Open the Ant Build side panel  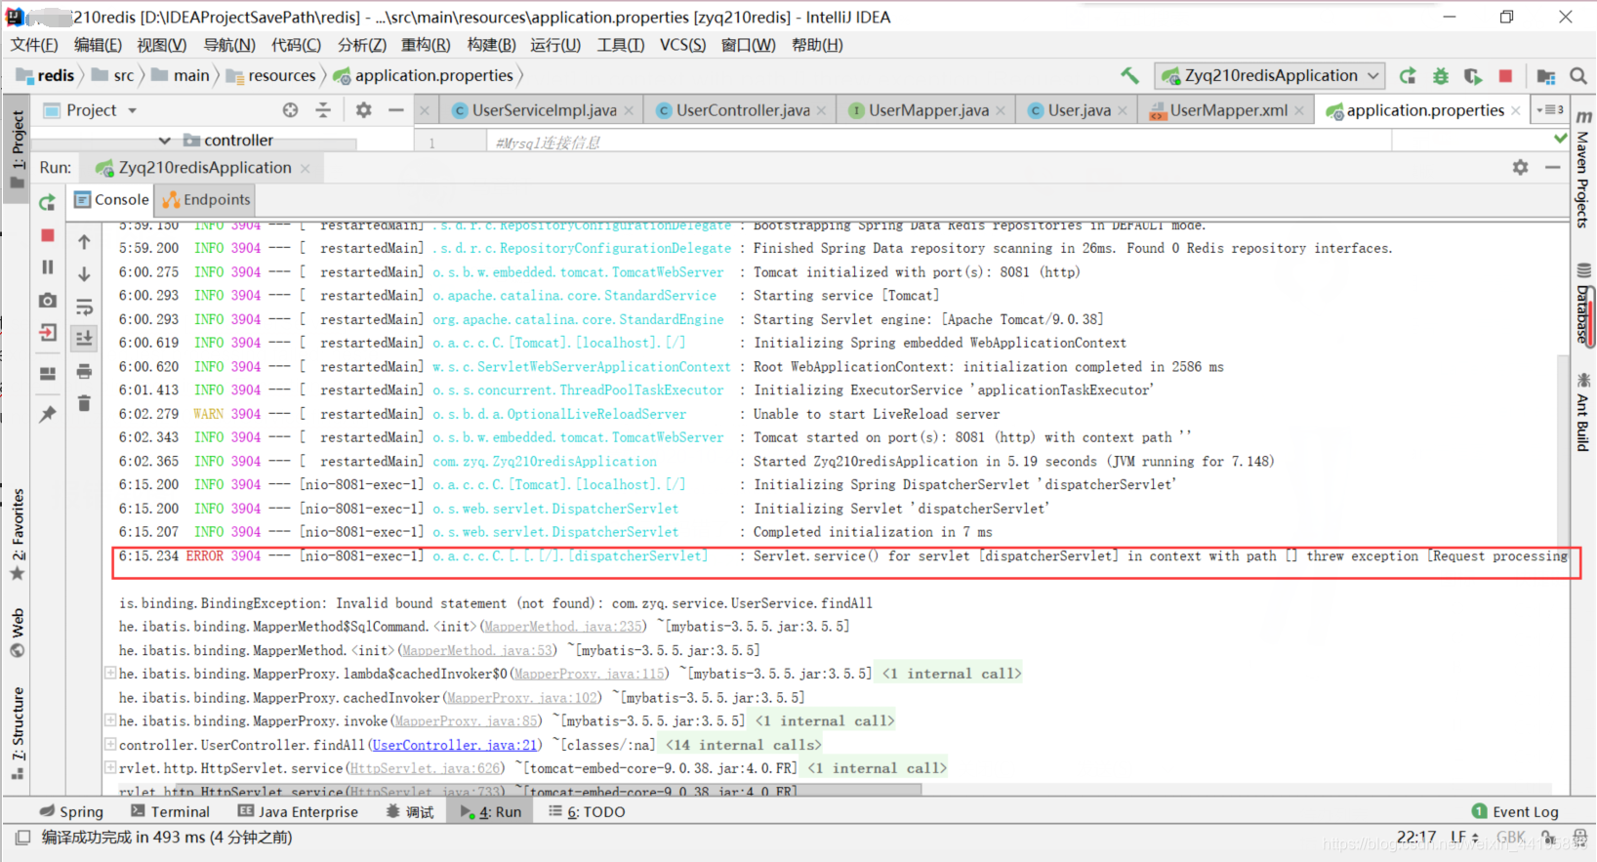(1583, 411)
